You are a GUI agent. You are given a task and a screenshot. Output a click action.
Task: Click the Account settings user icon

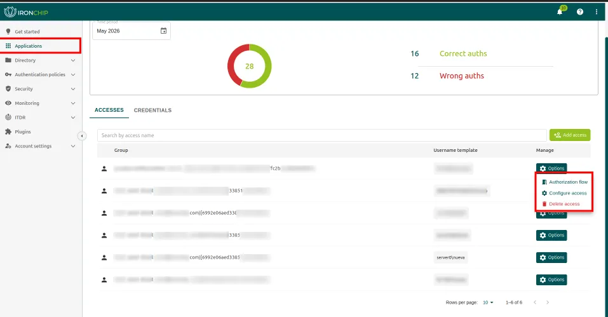pos(8,146)
